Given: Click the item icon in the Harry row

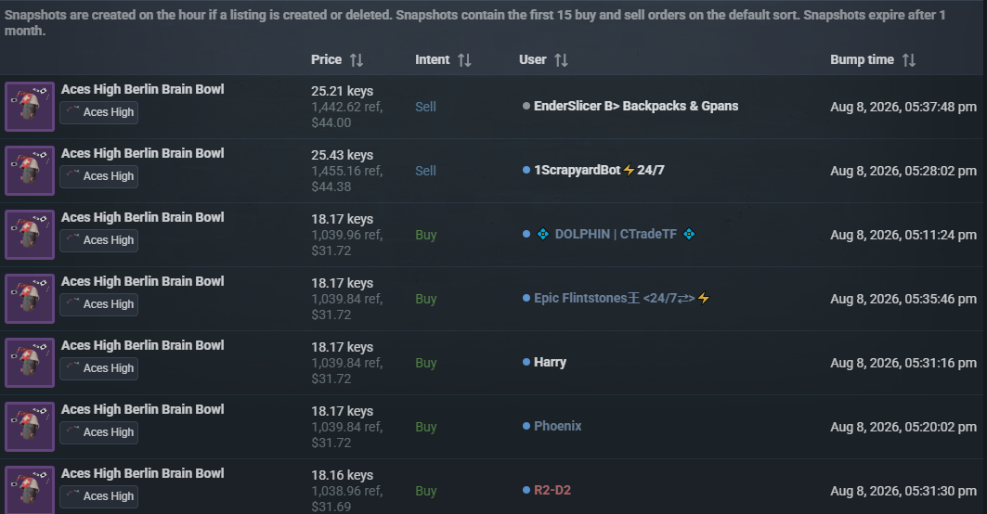Looking at the screenshot, I should pyautogui.click(x=30, y=363).
